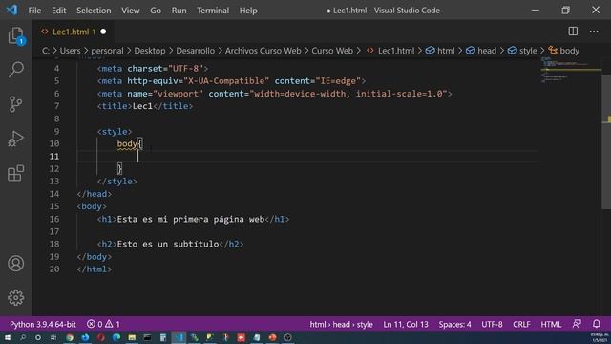Image resolution: width=611 pixels, height=344 pixels.
Task: Open Chrome from the taskbar
Action: (70, 337)
